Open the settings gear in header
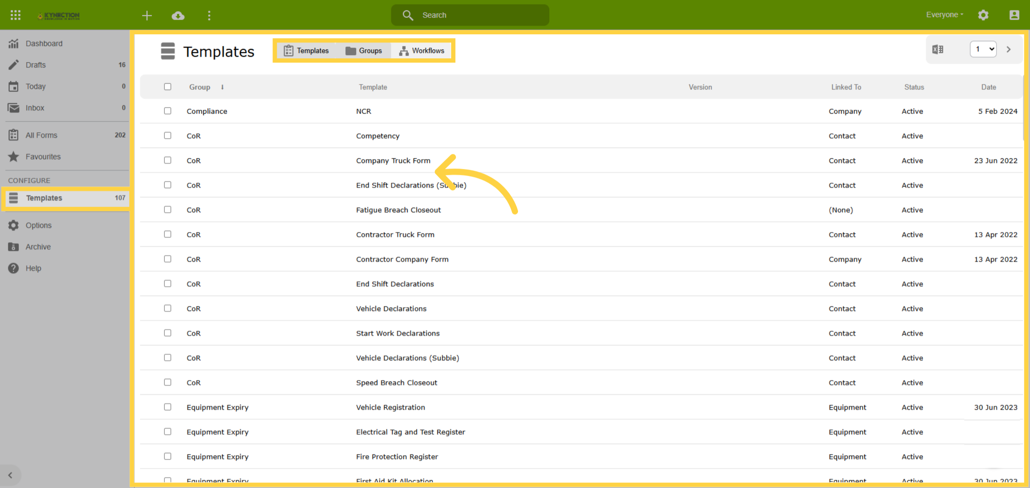1030x488 pixels. 983,15
